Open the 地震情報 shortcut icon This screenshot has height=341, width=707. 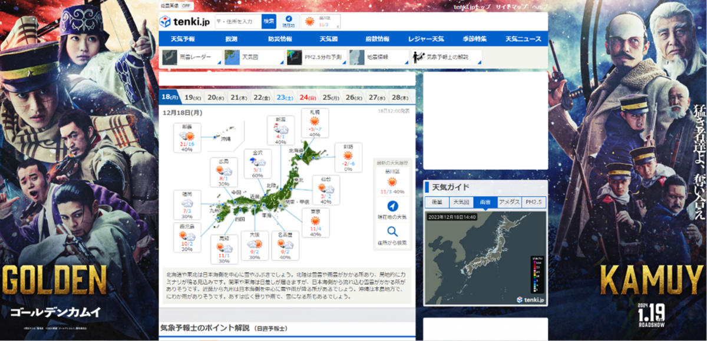click(x=356, y=57)
